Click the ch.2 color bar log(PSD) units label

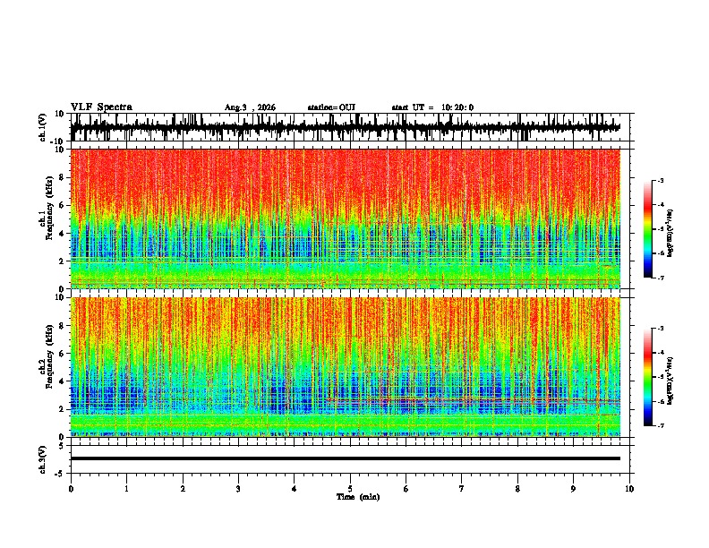(671, 381)
